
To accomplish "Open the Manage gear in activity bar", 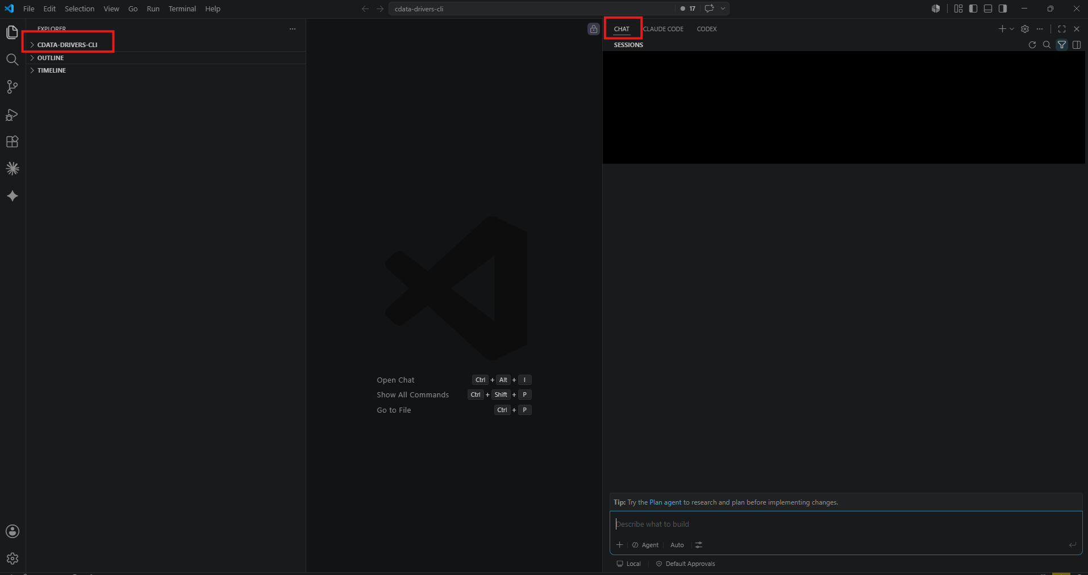I will 12,559.
